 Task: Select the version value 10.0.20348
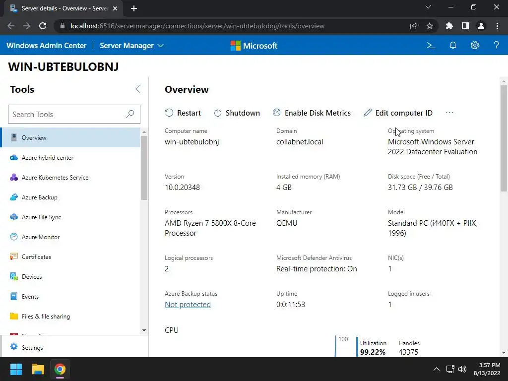(182, 187)
